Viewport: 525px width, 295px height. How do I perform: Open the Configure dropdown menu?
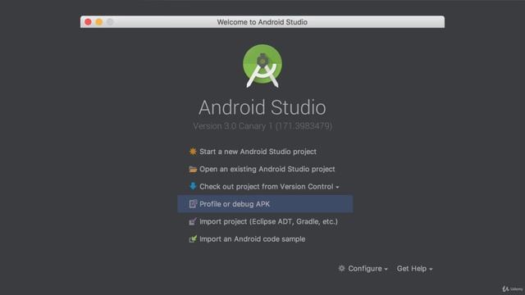click(367, 269)
